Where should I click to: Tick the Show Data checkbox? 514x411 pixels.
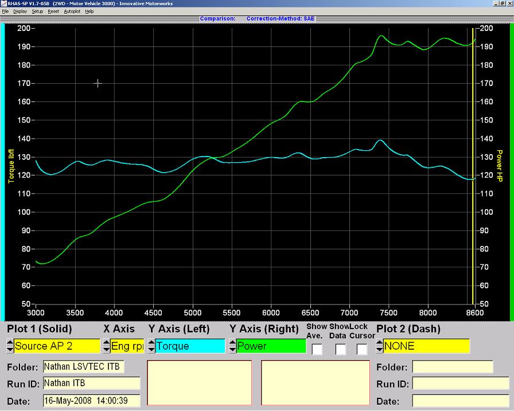[x=341, y=349]
